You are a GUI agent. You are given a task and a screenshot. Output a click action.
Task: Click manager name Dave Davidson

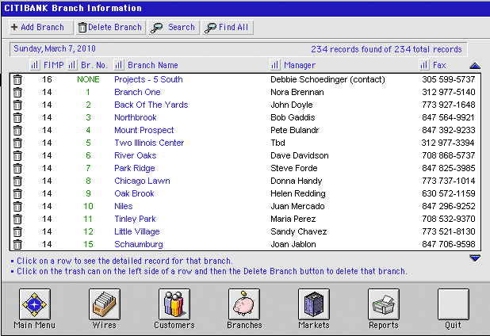(300, 155)
